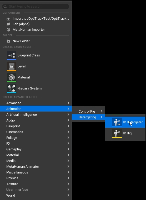Click the Fab (Alpha) icon
The width and height of the screenshot is (146, 200).
click(x=8, y=24)
